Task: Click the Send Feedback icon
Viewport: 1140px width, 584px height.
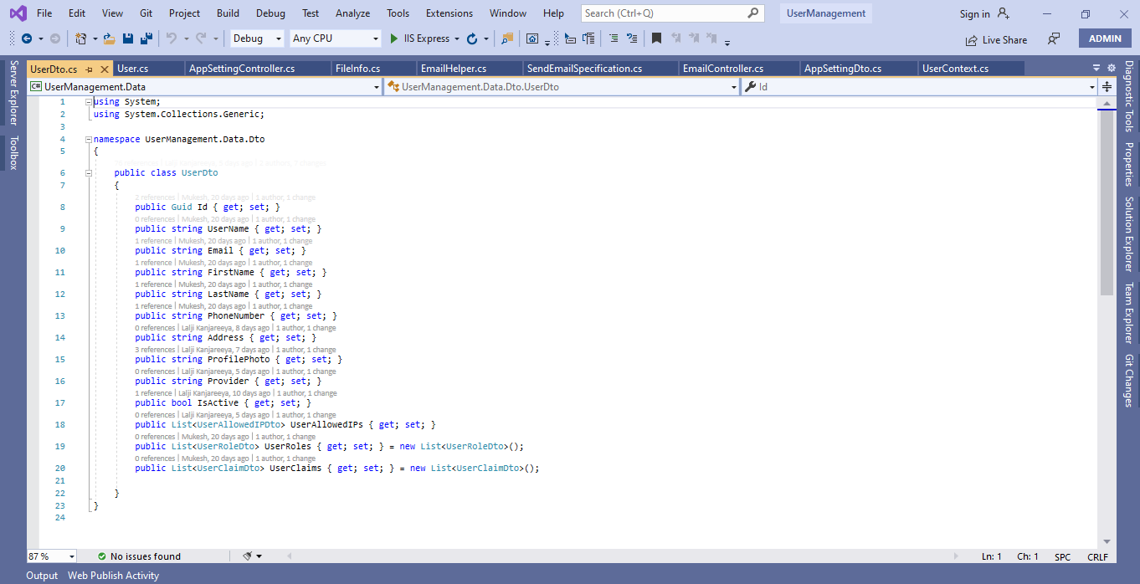Action: [1054, 39]
